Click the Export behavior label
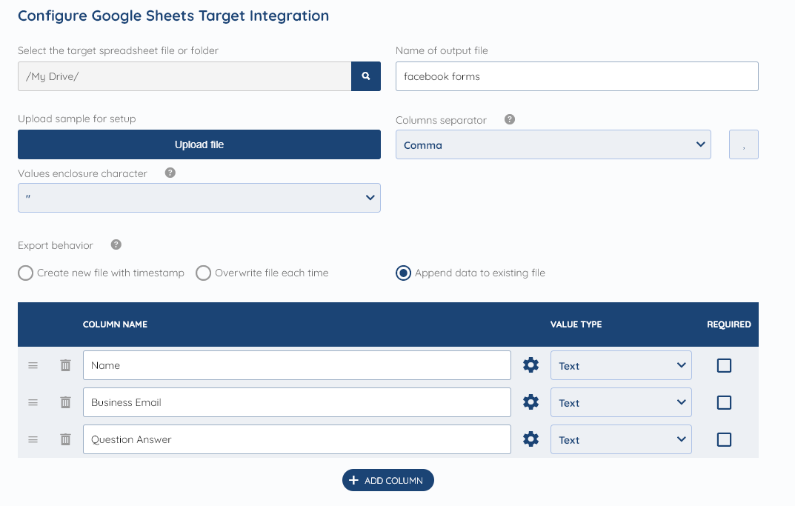This screenshot has width=795, height=506. coord(56,245)
